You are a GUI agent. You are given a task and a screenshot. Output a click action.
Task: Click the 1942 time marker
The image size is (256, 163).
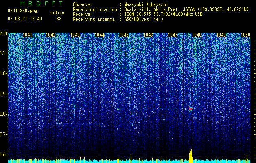[x=51, y=35]
